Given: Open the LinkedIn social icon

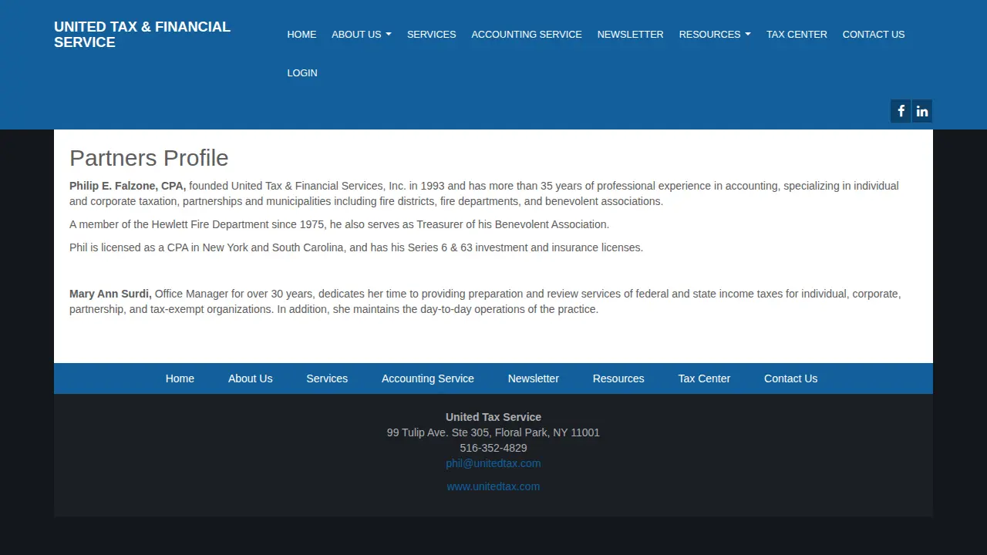Looking at the screenshot, I should click(922, 111).
